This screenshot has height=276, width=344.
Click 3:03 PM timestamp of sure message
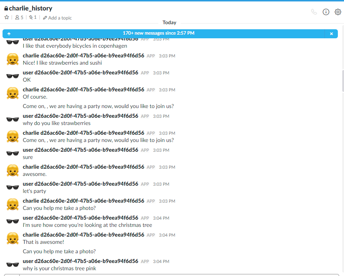(161, 150)
